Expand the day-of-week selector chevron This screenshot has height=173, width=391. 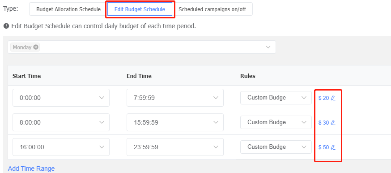point(268,47)
